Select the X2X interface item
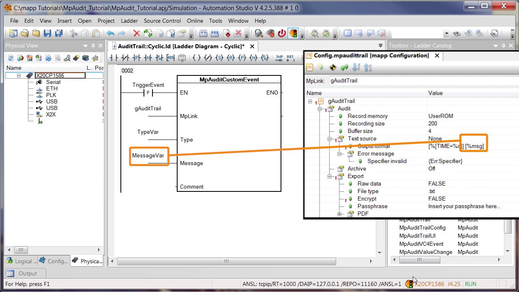The height and width of the screenshot is (292, 519). pyautogui.click(x=51, y=114)
